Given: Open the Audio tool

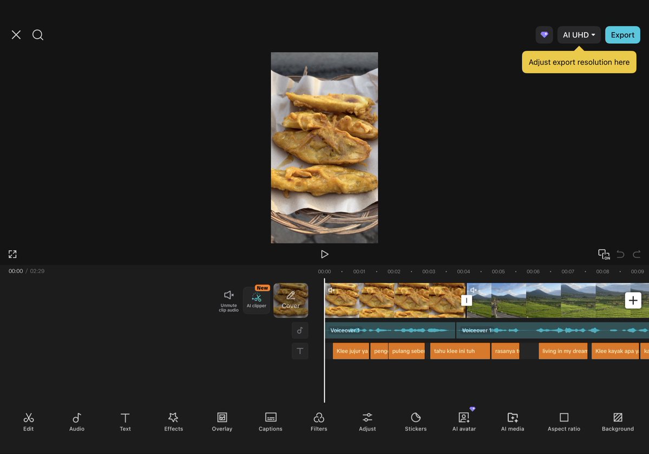Looking at the screenshot, I should tap(76, 422).
